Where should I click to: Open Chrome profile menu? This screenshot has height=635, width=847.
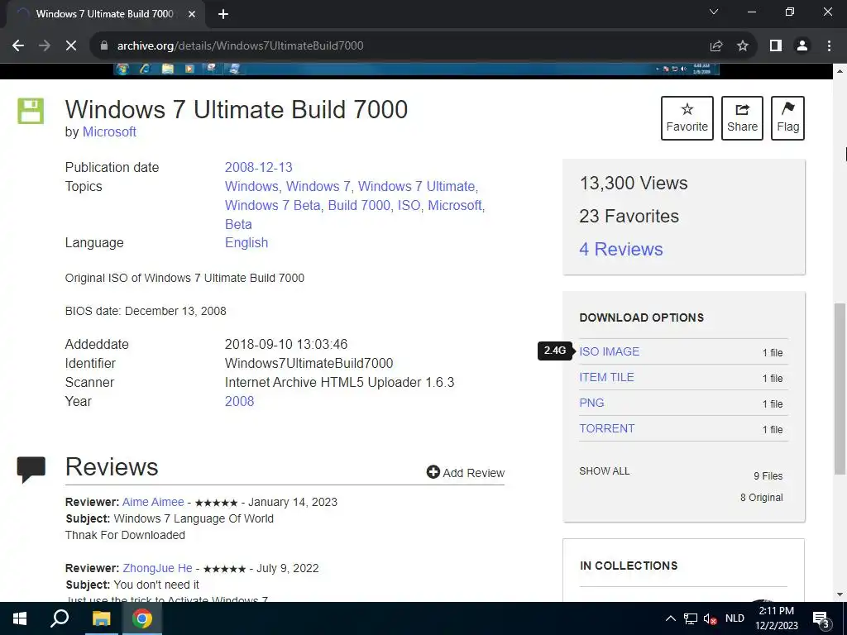coord(802,46)
